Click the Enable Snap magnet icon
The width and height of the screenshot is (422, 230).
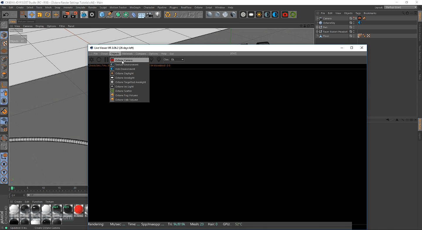tap(4, 111)
